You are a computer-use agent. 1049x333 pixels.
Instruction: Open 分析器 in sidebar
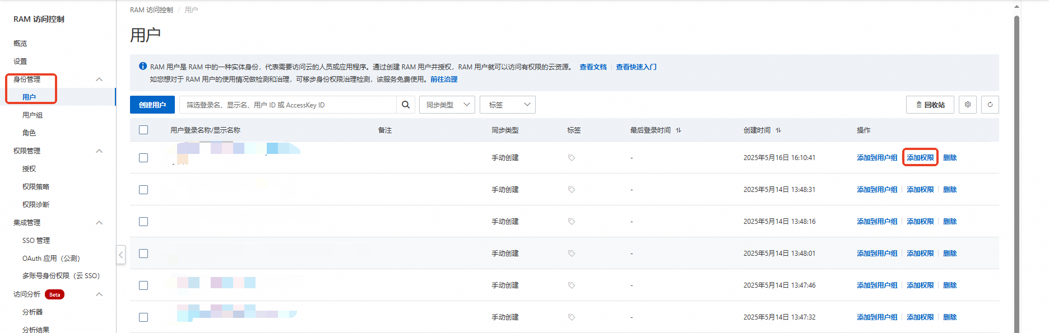tap(33, 312)
